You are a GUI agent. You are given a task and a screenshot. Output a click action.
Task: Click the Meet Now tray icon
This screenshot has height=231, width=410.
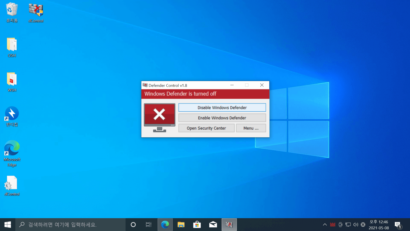340,225
